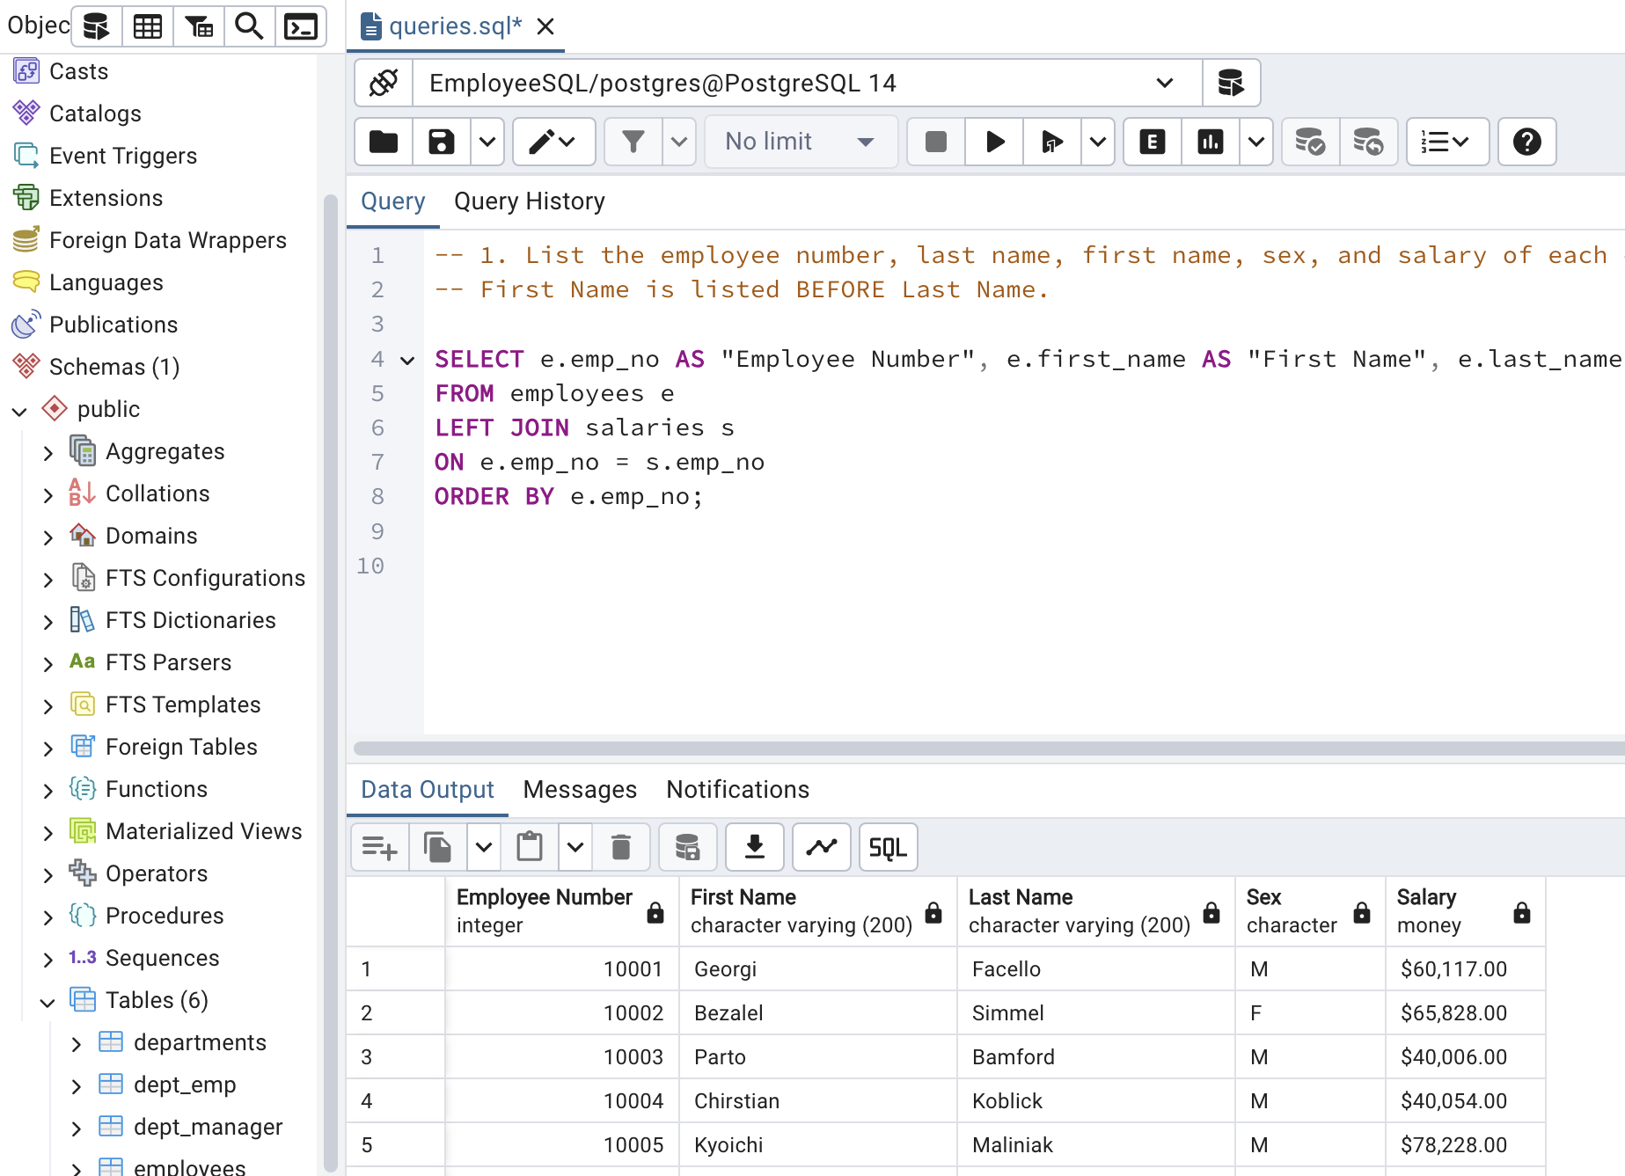The height and width of the screenshot is (1176, 1625).
Task: Click the Salary column header
Action: coord(1464,911)
